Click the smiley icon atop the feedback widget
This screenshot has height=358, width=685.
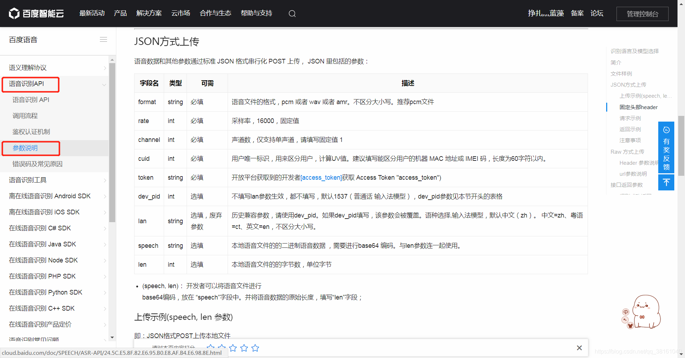[x=666, y=130]
